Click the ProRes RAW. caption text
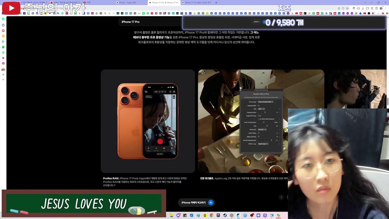389x219 pixels. (x=111, y=179)
